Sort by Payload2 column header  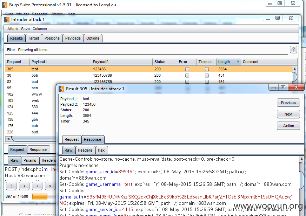point(121,62)
